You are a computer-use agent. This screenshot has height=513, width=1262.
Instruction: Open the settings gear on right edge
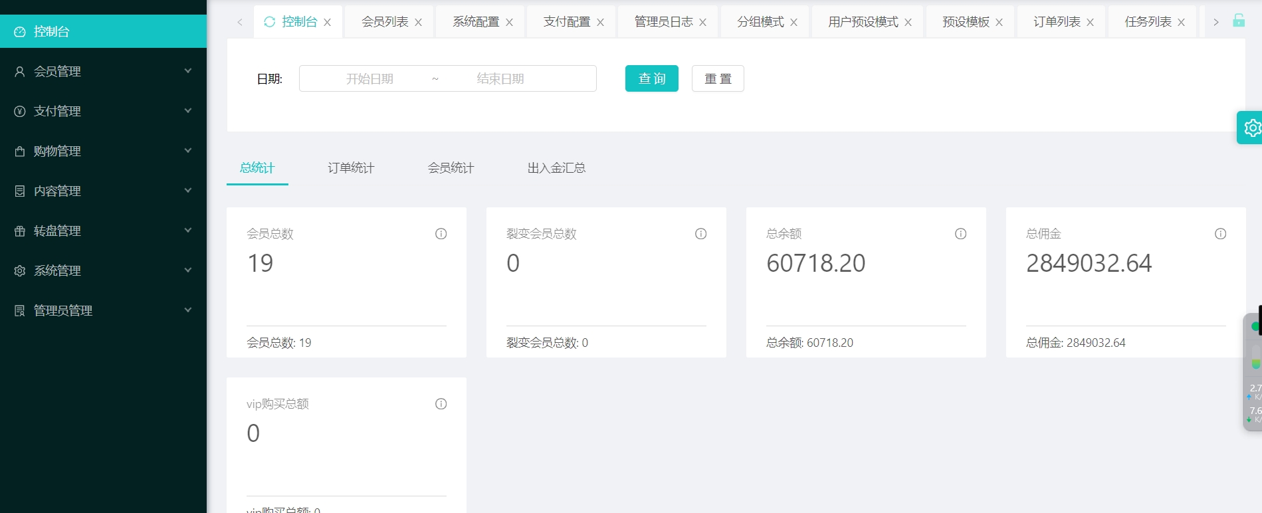click(1252, 128)
